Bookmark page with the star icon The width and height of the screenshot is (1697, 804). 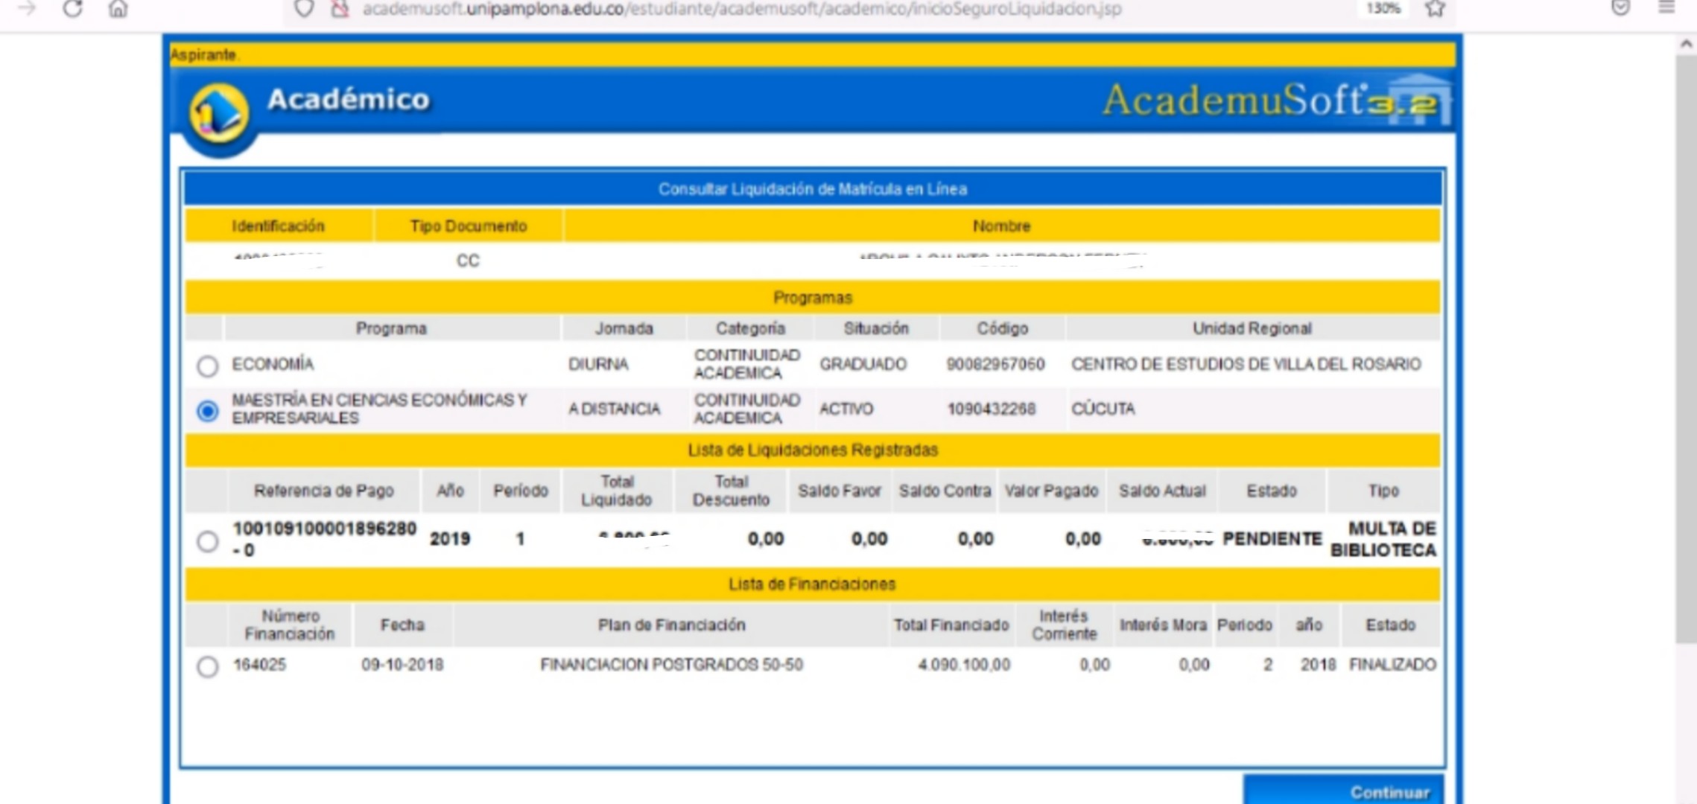click(x=1435, y=9)
